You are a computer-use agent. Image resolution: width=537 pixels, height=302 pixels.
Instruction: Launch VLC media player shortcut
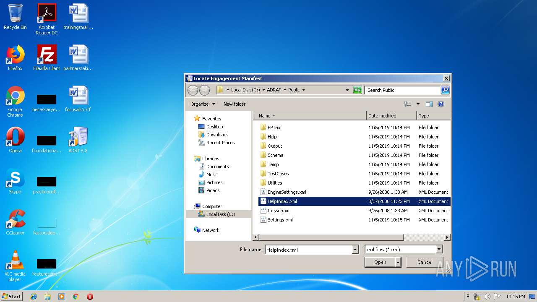tap(15, 266)
